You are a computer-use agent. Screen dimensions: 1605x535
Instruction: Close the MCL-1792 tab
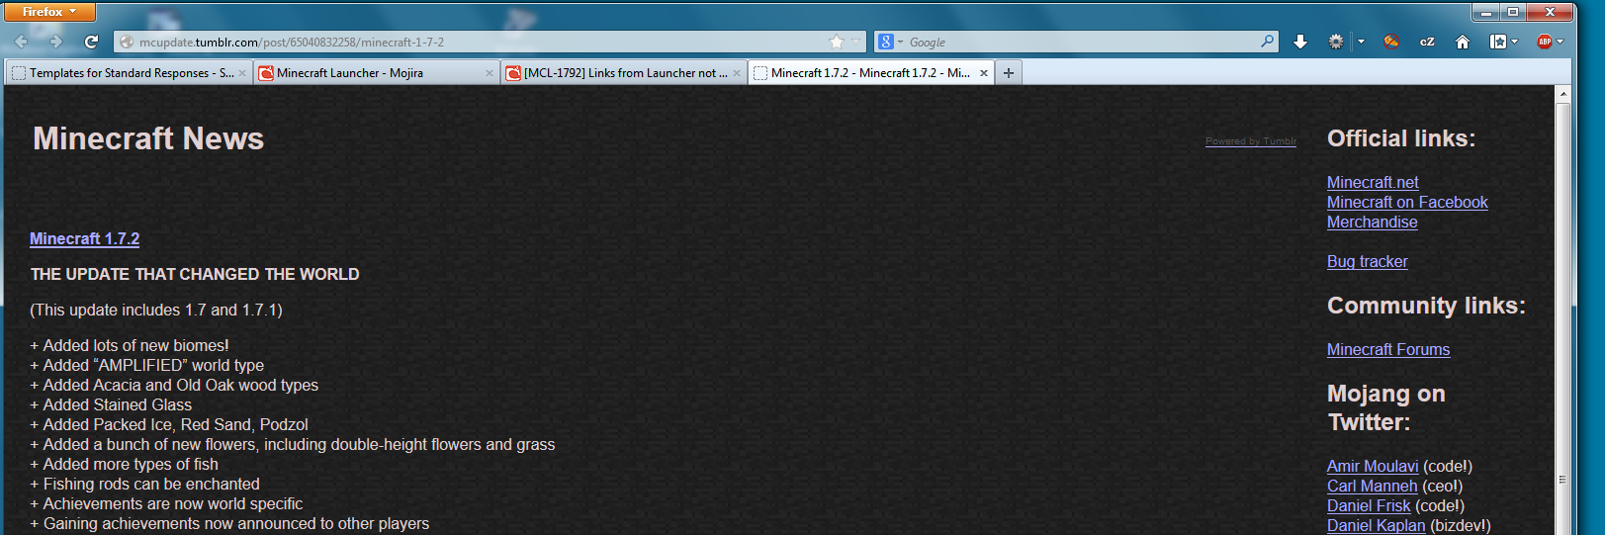click(737, 73)
